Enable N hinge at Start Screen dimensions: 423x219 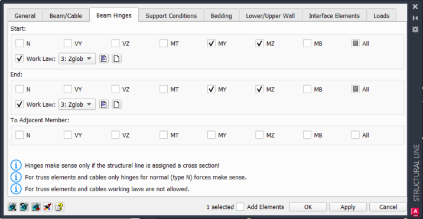19,43
